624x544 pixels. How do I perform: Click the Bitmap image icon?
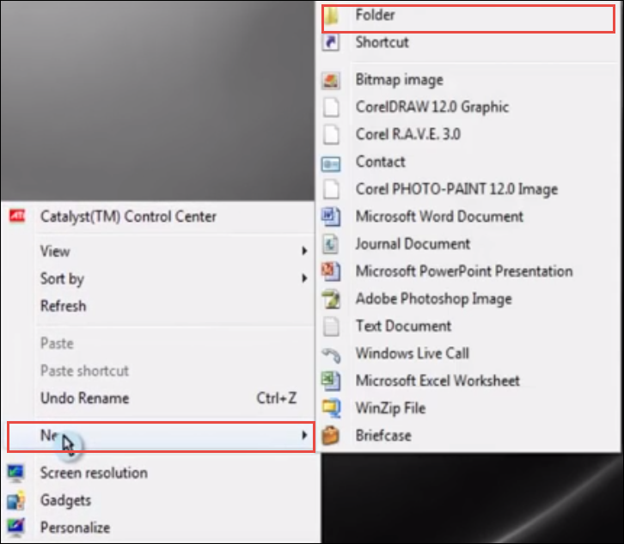331,80
